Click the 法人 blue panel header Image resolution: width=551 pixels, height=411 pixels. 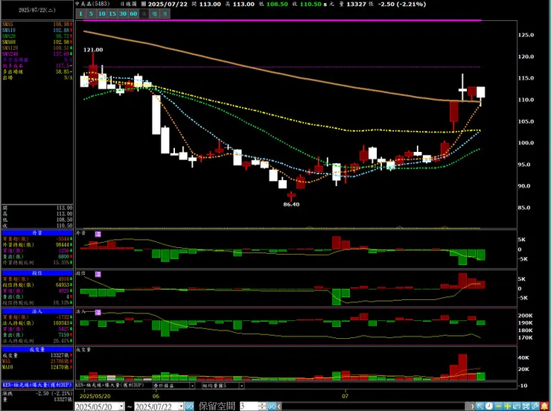coord(37,311)
